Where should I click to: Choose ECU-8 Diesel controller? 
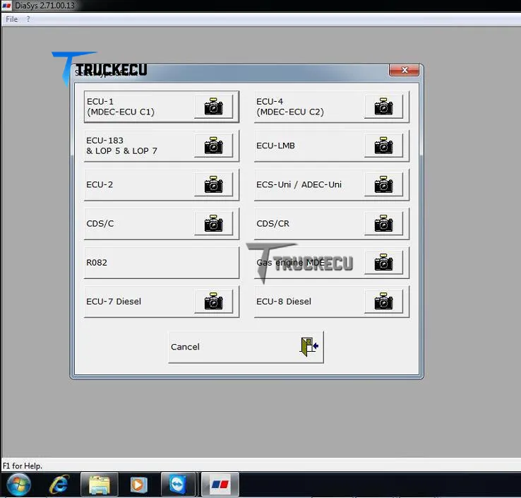coord(332,301)
